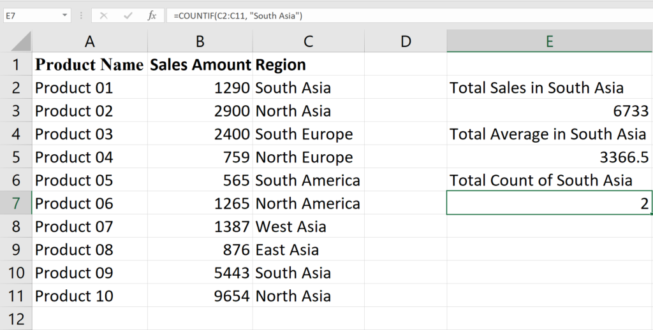Click the Region header cell
Screen dimensions: 653x330
coord(308,64)
